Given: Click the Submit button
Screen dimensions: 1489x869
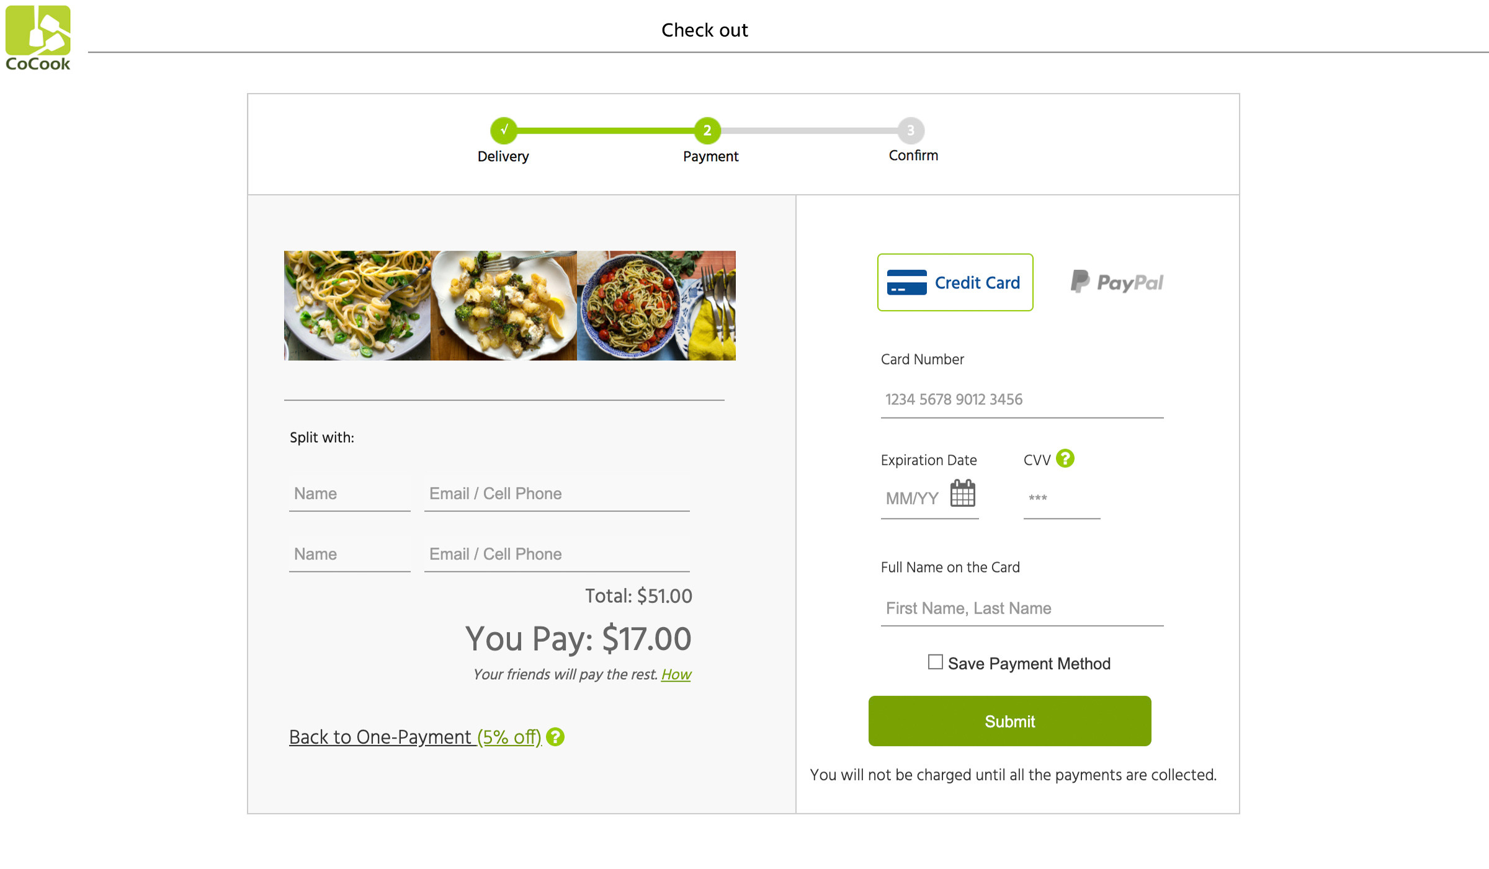Looking at the screenshot, I should [x=1009, y=721].
